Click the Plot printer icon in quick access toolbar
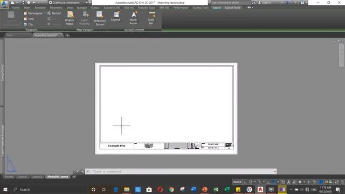345x194 pixels. (29, 3)
